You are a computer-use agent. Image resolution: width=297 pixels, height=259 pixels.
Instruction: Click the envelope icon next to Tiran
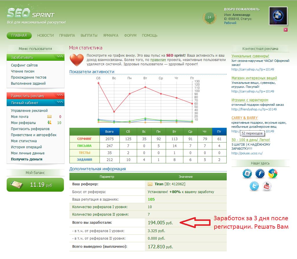150,184
